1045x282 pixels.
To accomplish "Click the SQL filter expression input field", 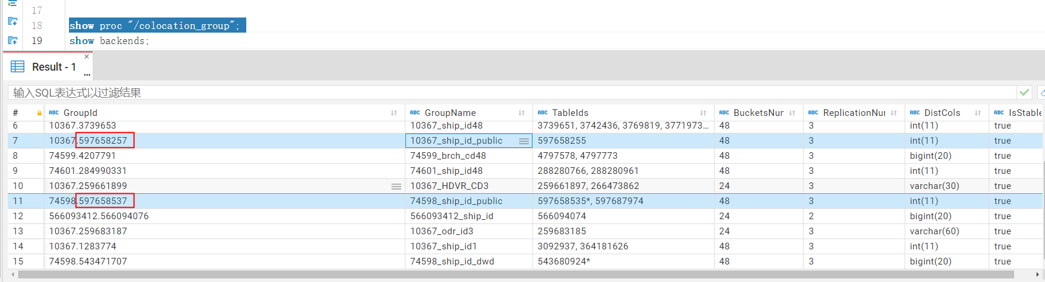I will coord(508,92).
